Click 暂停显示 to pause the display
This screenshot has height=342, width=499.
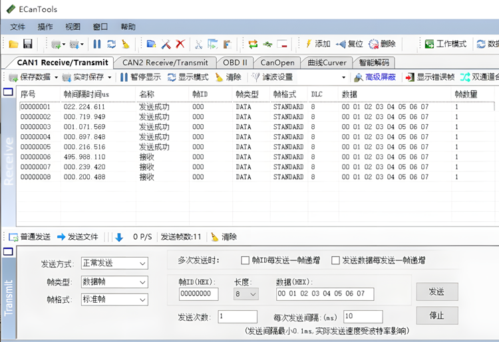[140, 77]
